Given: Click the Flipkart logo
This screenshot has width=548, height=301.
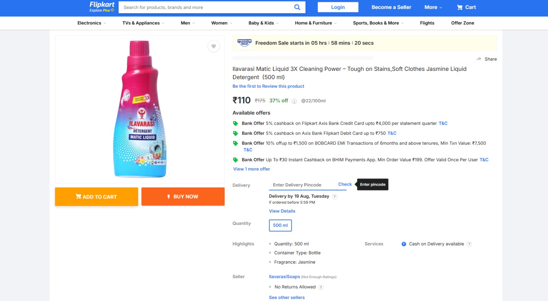Looking at the screenshot, I should pyautogui.click(x=102, y=5).
